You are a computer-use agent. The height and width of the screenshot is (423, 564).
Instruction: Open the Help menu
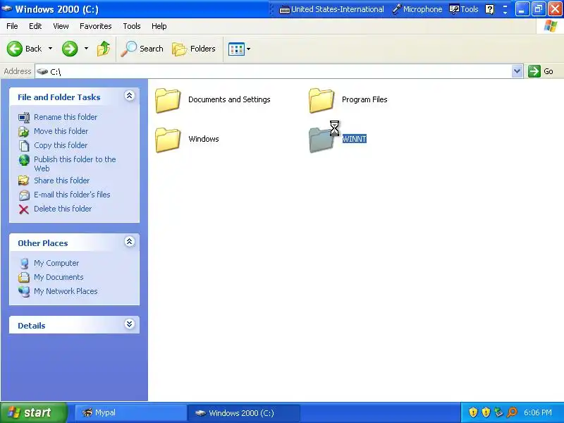(159, 26)
